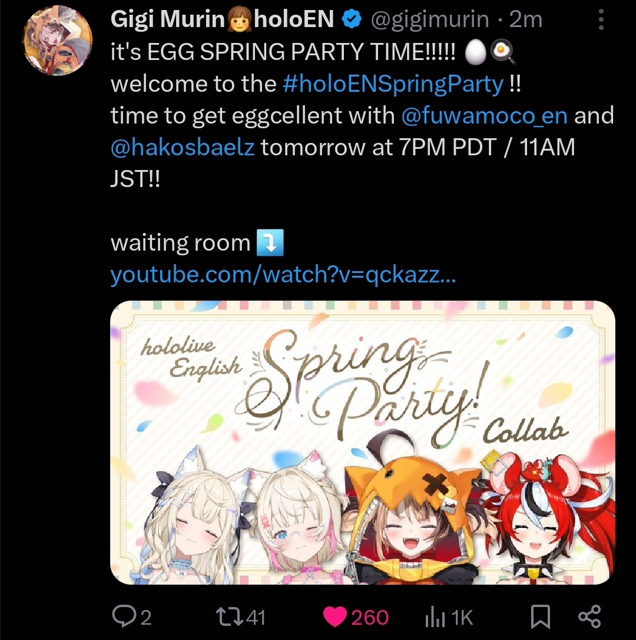Open the three-dot more options menu
Viewport: 636px width, 640px height.
[601, 19]
